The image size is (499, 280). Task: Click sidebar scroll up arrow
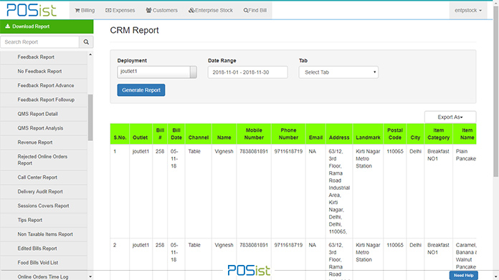90,54
